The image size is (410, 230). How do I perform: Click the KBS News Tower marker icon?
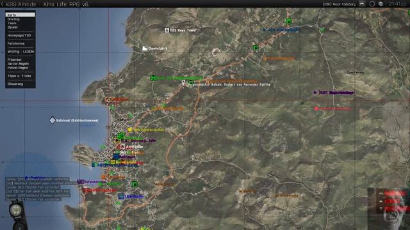(167, 30)
